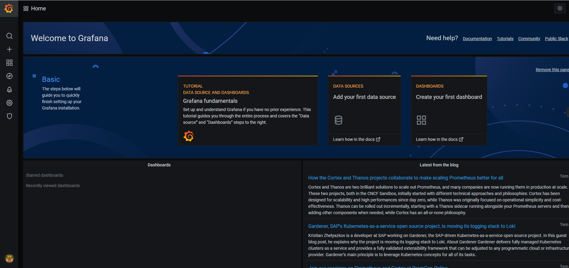Click the grid icon in Dashboards card
The image size is (569, 268).
421,120
